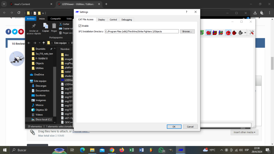This screenshot has width=274, height=154.
Task: Select the Objects folder in the navigation pane
Action: (x=40, y=63)
